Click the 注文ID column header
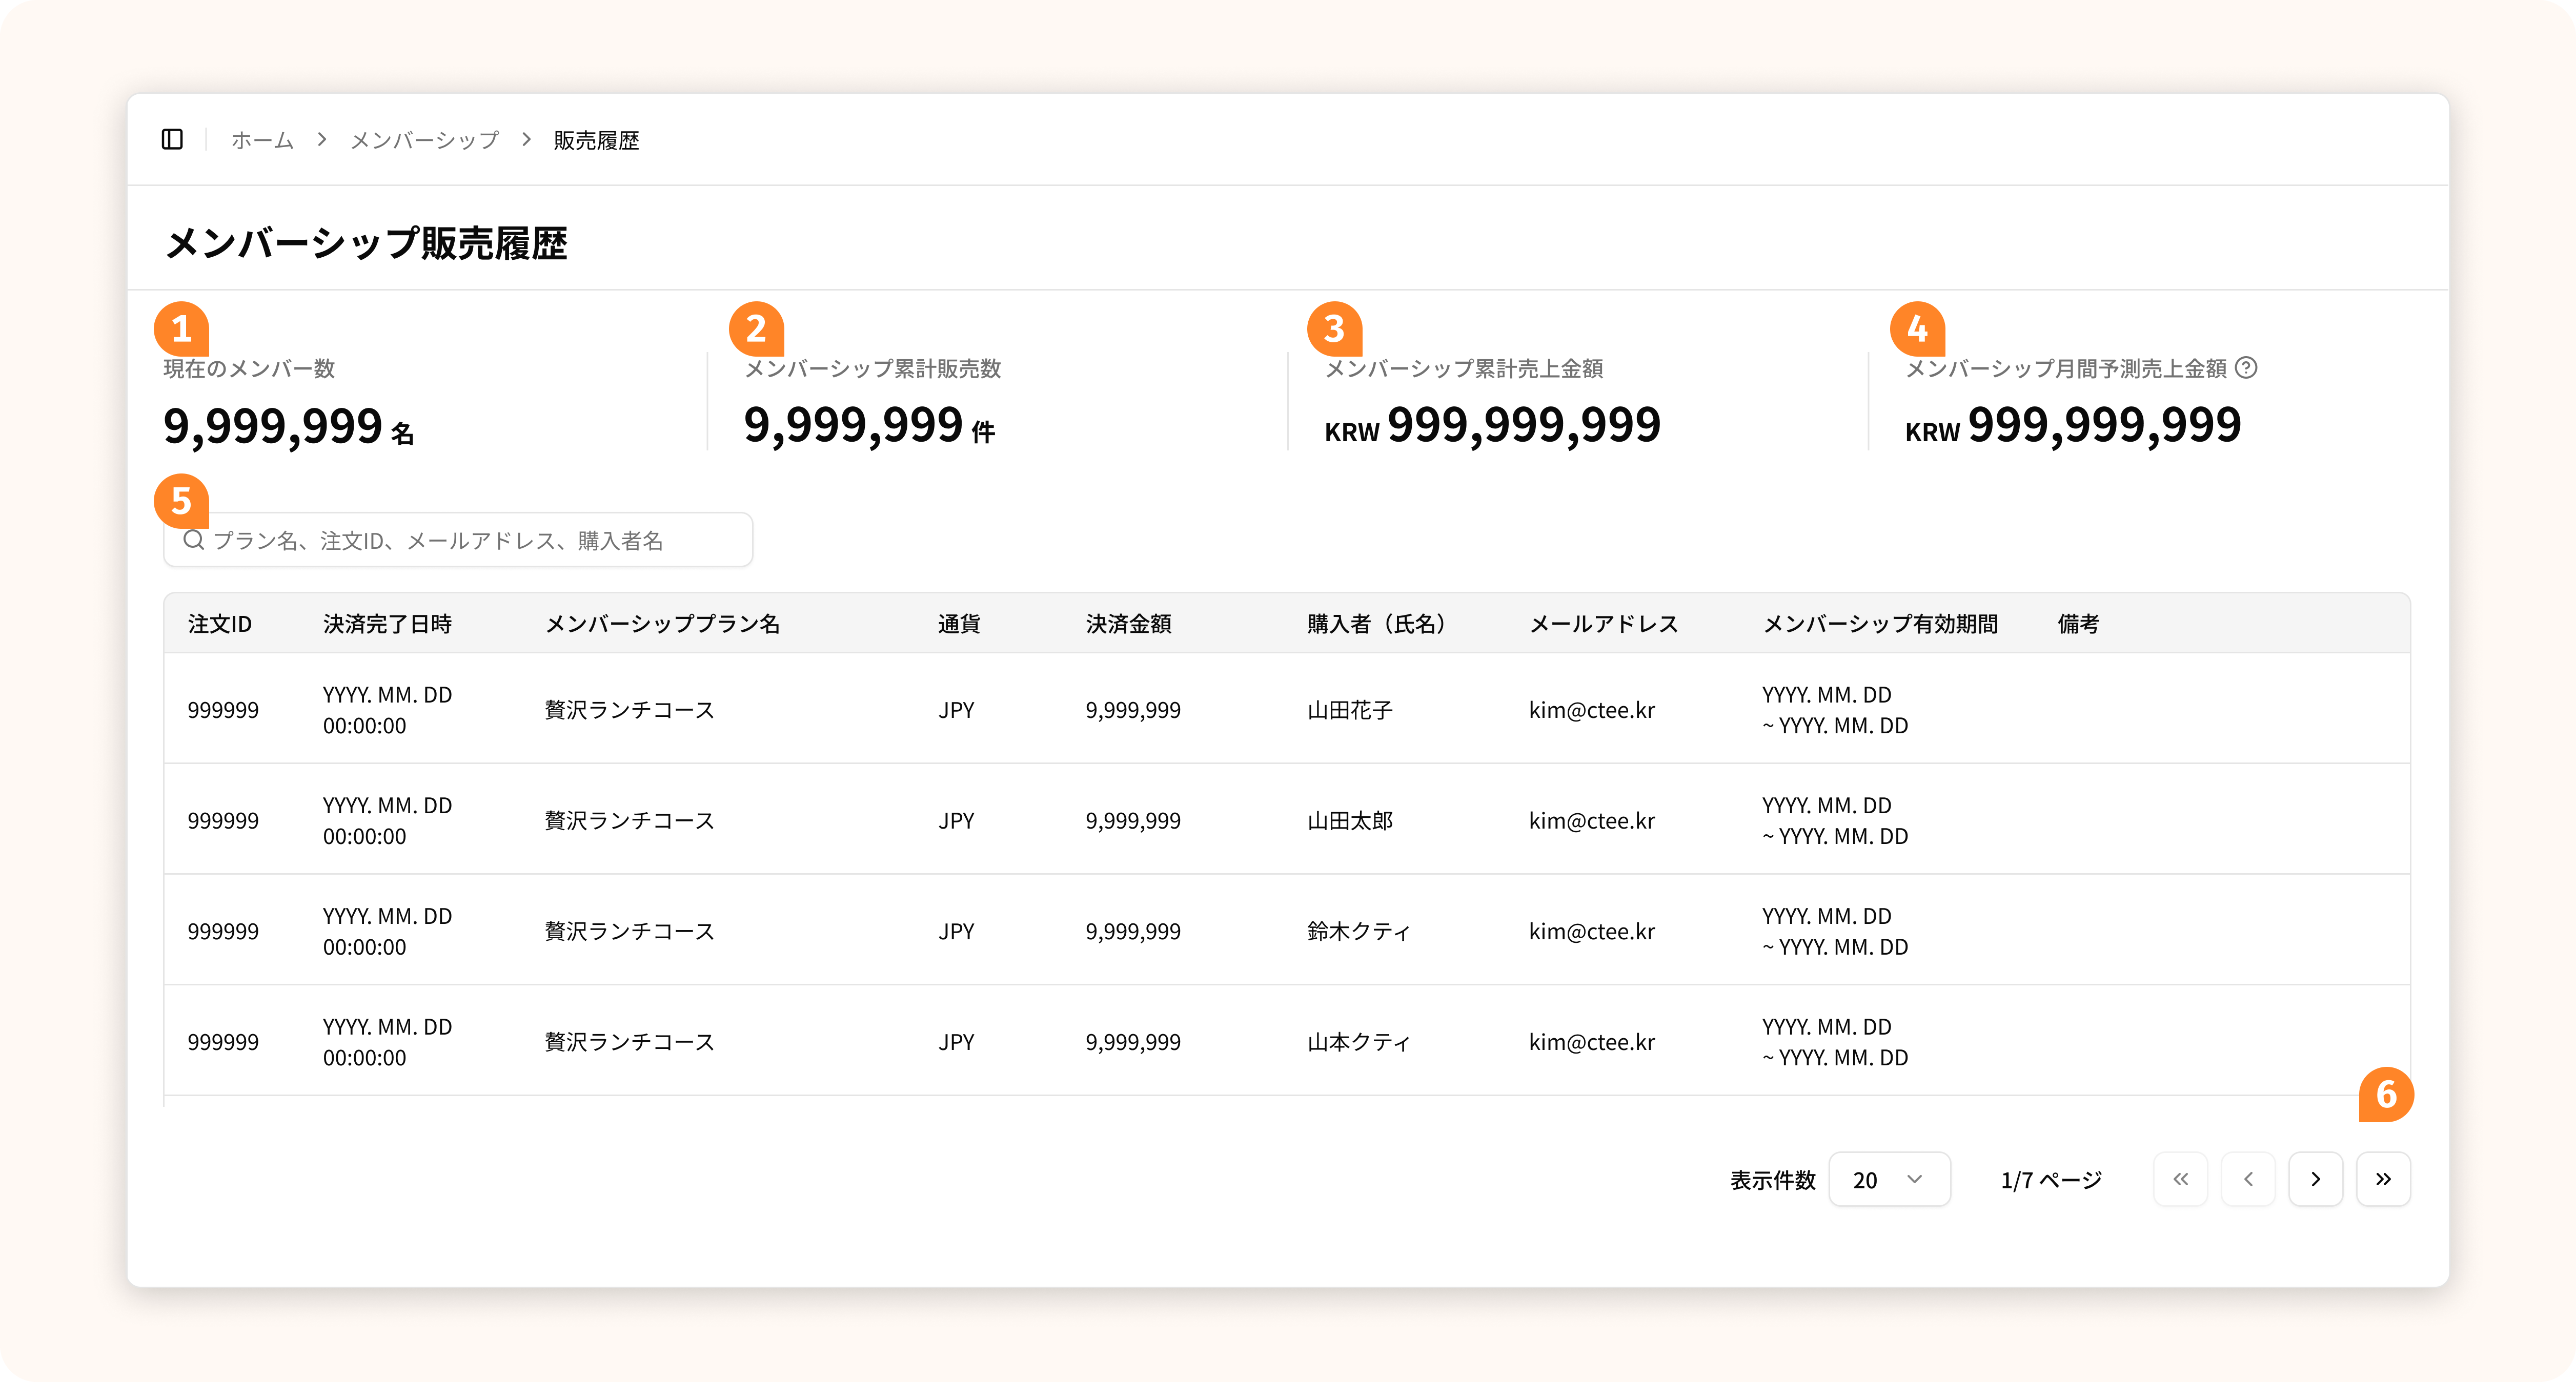 click(x=220, y=624)
